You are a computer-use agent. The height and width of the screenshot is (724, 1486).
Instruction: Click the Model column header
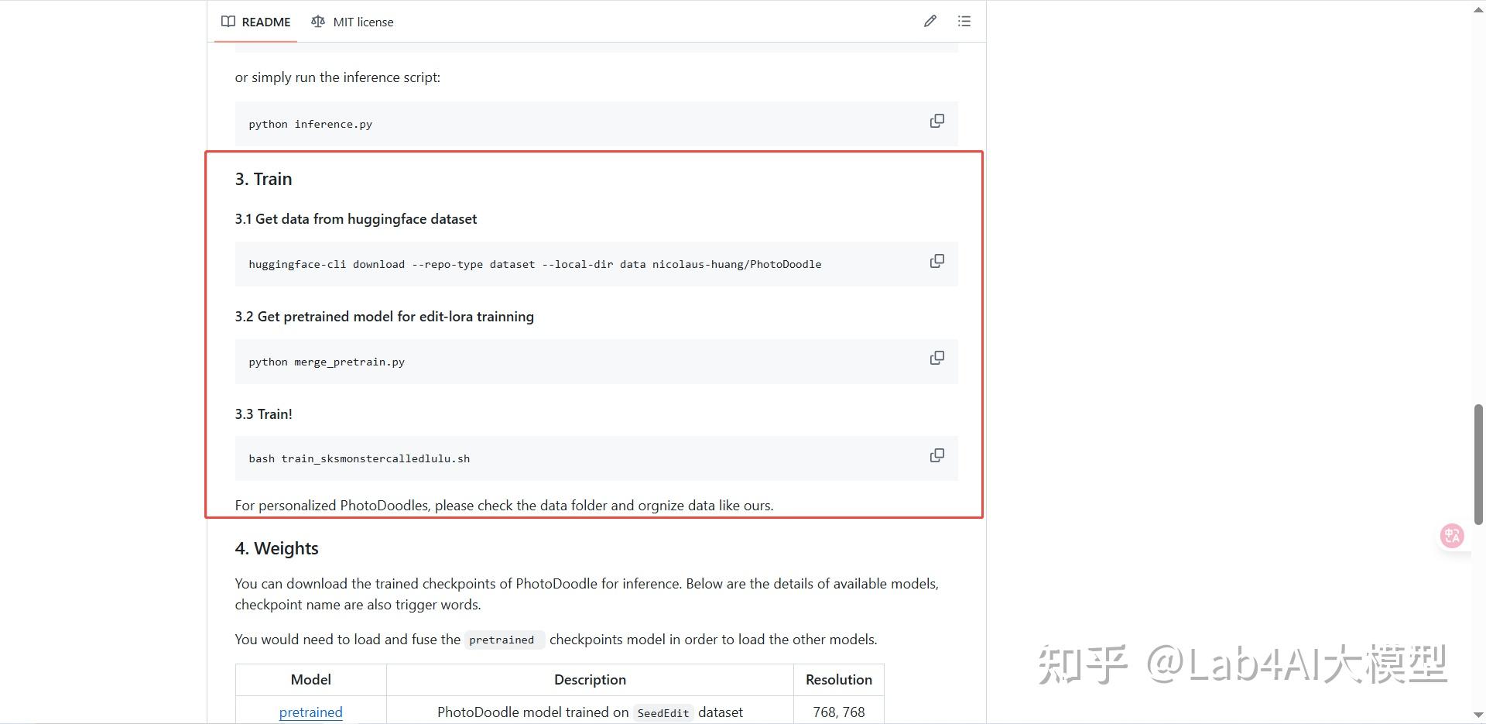point(310,680)
